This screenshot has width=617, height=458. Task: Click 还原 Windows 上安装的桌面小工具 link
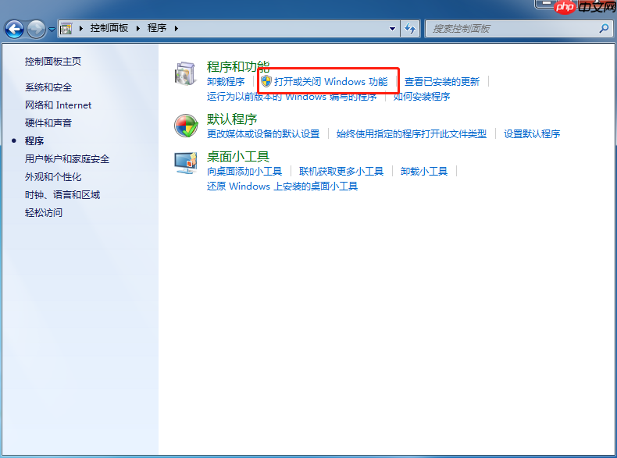(x=282, y=186)
